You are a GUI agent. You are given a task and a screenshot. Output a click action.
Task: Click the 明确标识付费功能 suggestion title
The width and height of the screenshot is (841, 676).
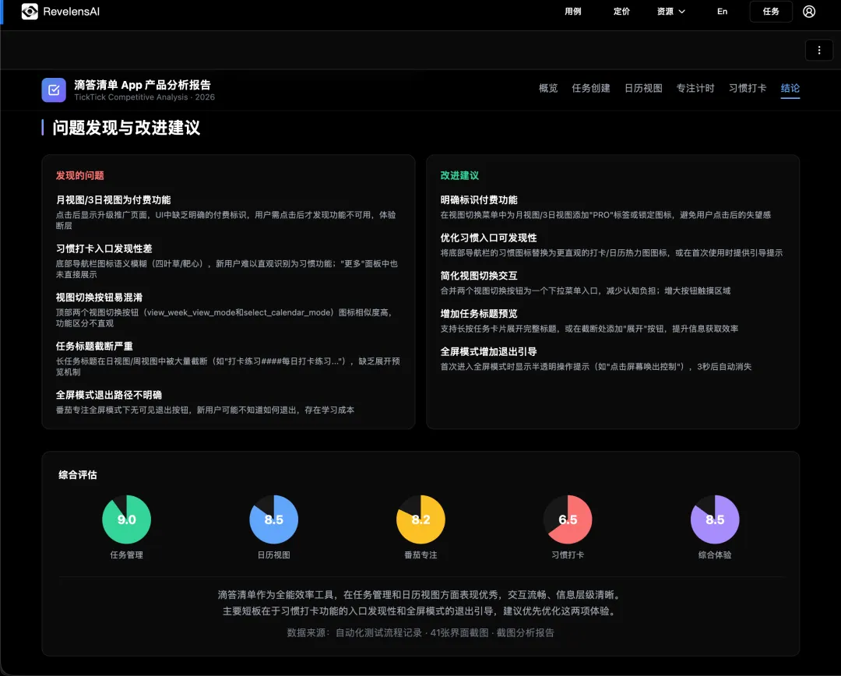click(x=479, y=199)
